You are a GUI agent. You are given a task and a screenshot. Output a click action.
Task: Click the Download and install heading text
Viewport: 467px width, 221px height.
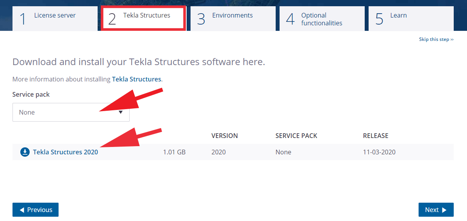139,62
